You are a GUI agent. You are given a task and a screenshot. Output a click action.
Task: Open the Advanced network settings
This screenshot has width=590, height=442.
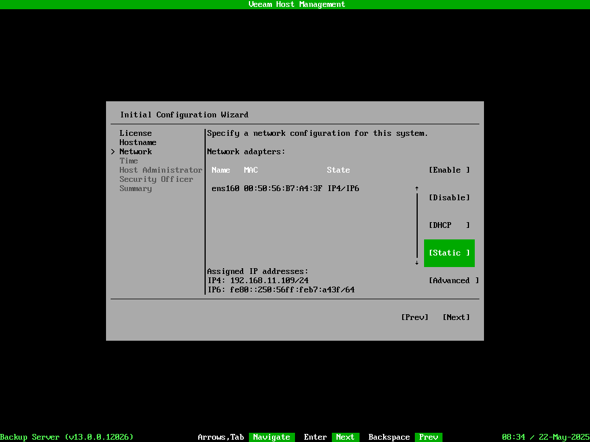coord(454,280)
